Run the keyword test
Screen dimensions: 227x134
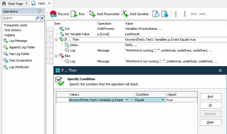(x=74, y=14)
